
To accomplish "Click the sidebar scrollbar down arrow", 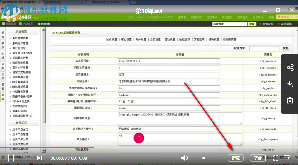I will [44, 151].
